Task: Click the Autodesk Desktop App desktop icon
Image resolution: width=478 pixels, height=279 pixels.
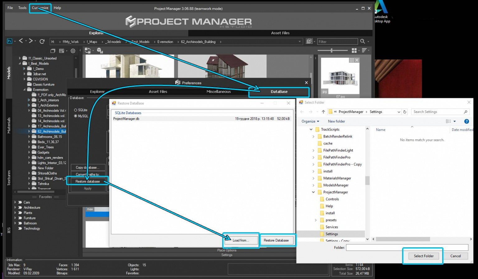Action: [x=382, y=12]
